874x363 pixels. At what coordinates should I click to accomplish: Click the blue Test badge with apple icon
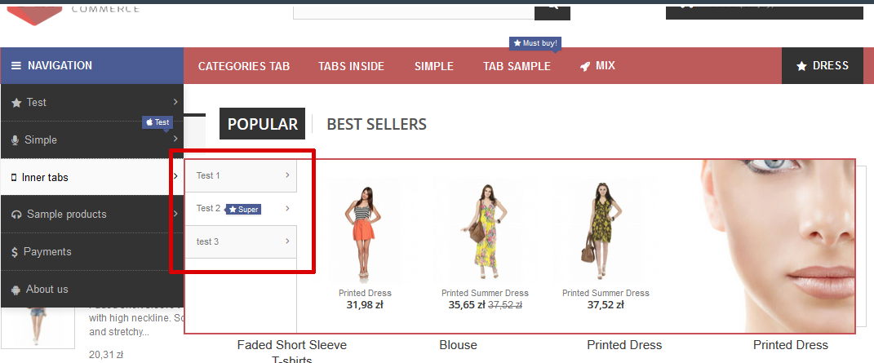pyautogui.click(x=157, y=122)
